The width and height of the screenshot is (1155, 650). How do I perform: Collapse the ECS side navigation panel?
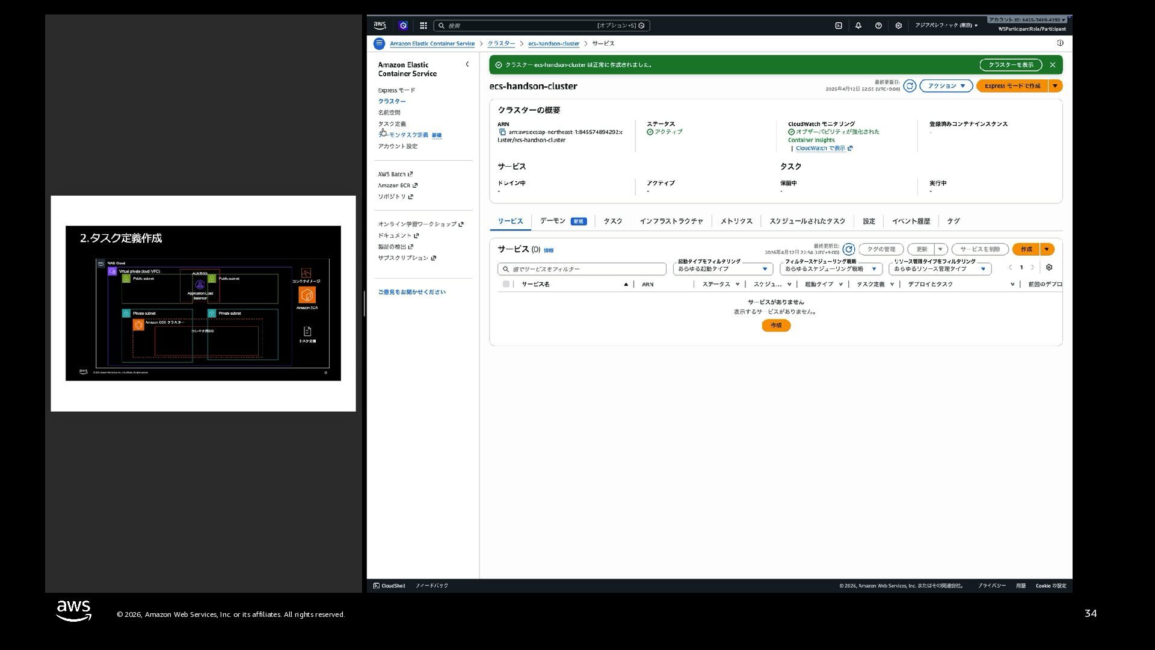pos(467,64)
